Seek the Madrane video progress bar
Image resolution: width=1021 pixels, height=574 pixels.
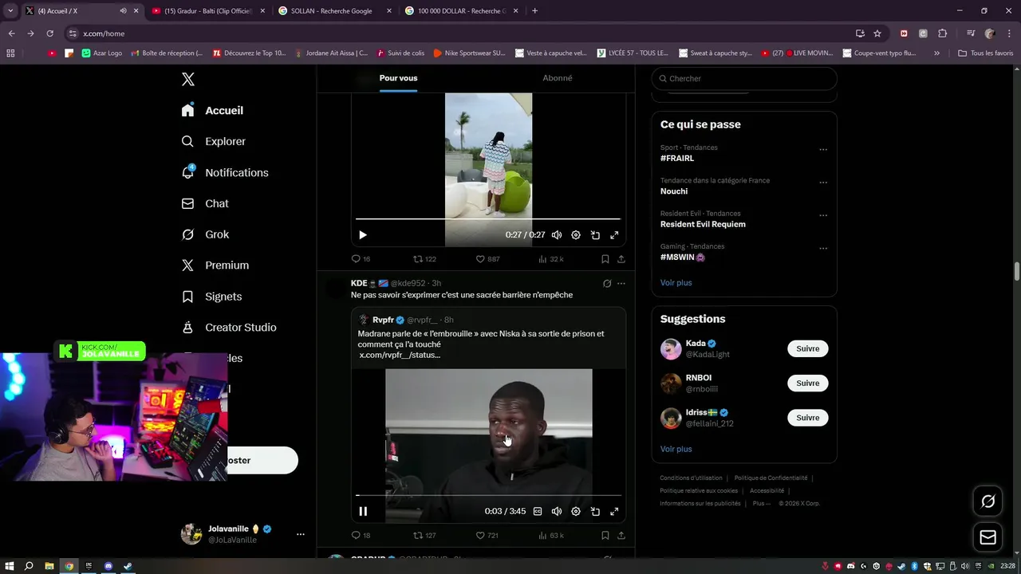488,495
